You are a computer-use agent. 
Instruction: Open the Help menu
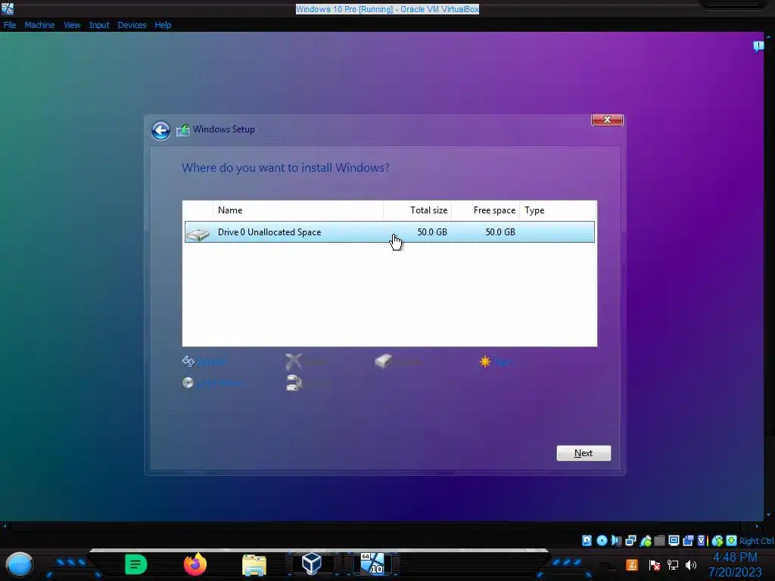click(x=163, y=25)
